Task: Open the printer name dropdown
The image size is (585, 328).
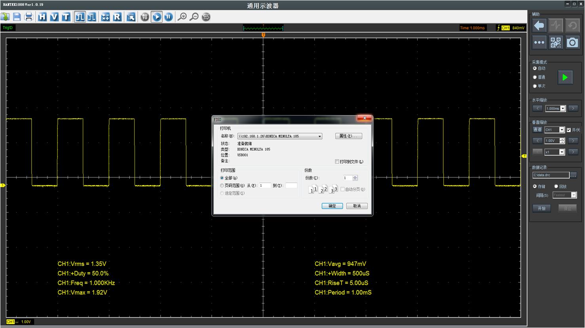Action: click(319, 136)
